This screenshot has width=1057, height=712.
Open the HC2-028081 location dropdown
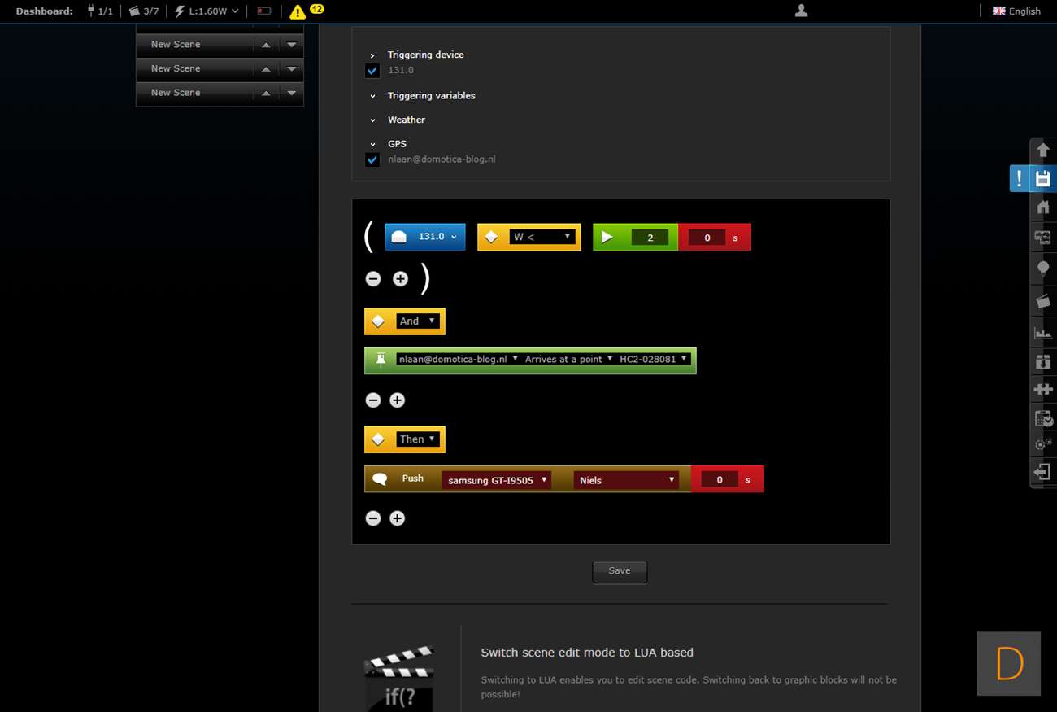coord(654,359)
